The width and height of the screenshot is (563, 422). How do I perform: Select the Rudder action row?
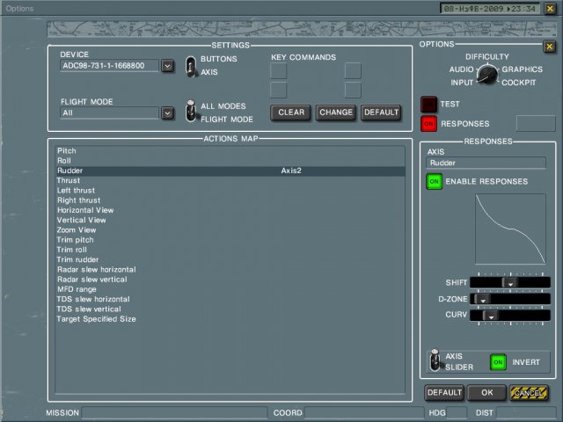(230, 171)
